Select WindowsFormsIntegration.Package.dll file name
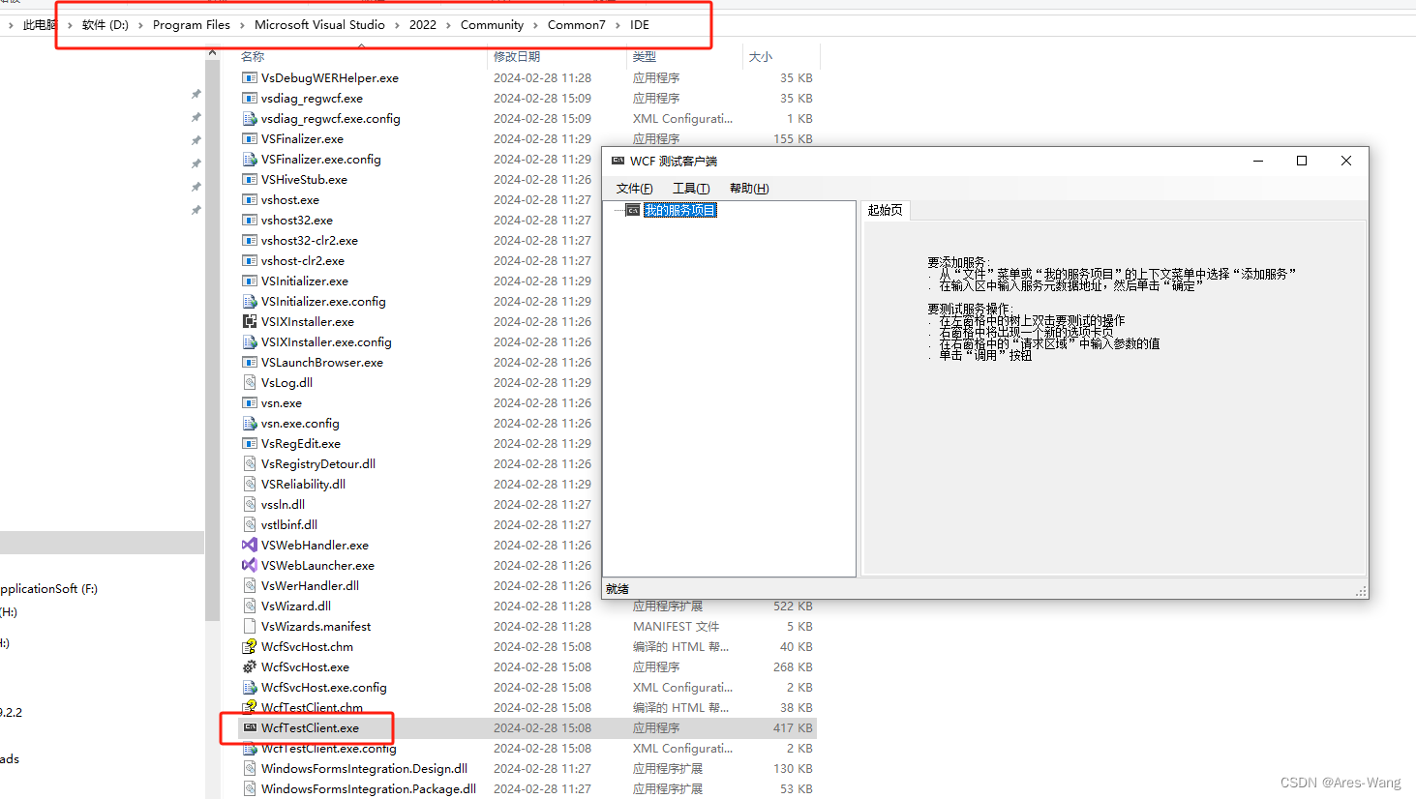Screen dimensions: 1416x799 tap(368, 788)
